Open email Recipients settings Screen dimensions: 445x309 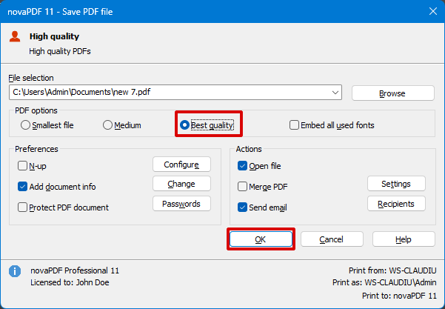tap(396, 204)
